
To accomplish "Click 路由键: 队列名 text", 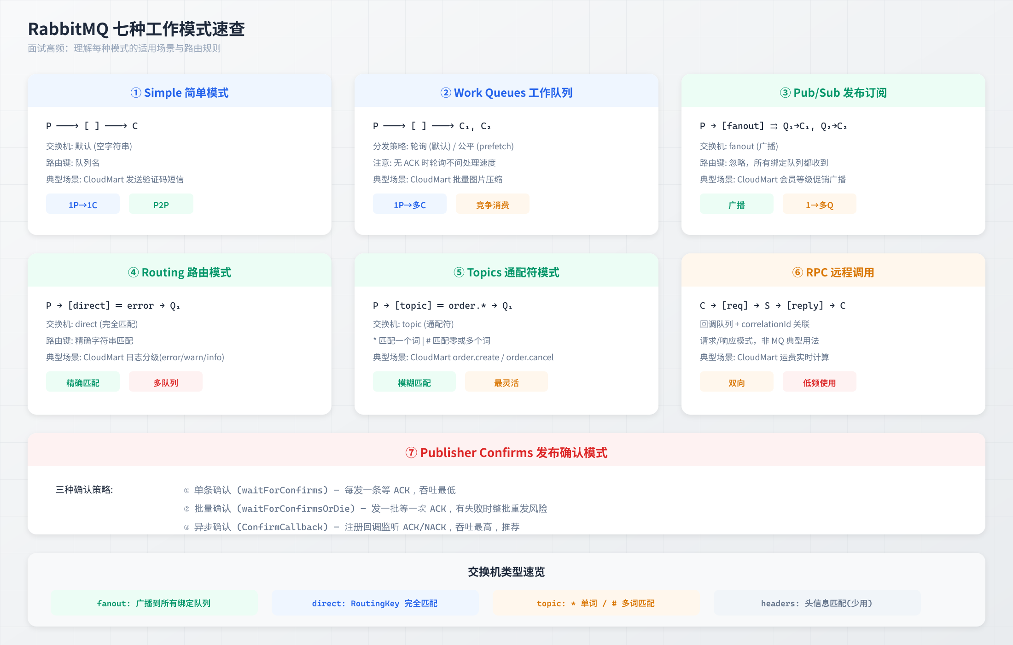I will pos(73,163).
